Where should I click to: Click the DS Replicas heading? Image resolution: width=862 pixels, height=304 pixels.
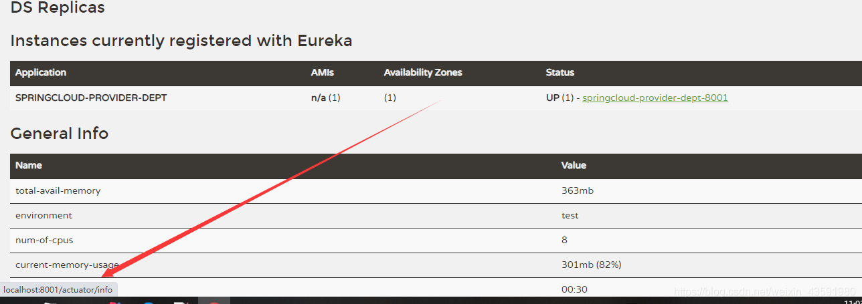click(x=58, y=8)
